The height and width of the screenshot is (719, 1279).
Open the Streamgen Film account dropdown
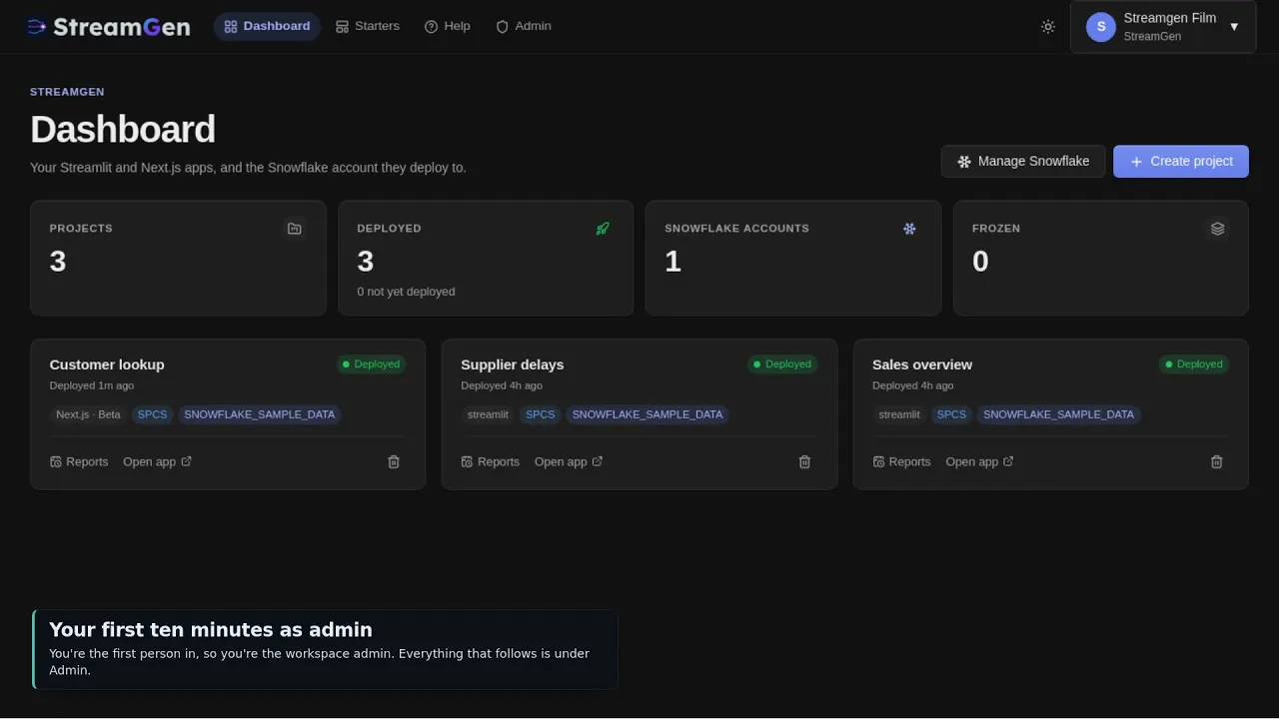click(1163, 27)
